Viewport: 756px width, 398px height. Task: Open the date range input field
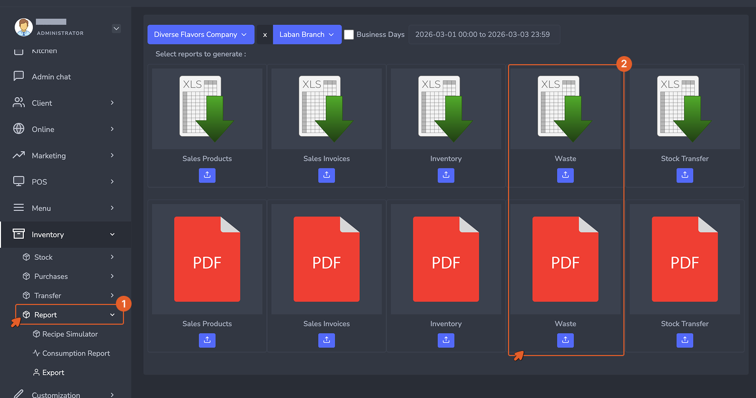pos(484,34)
